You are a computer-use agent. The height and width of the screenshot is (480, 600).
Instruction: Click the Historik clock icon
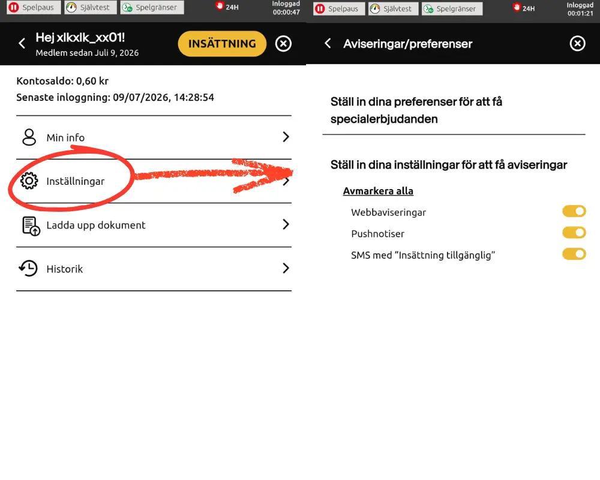point(28,268)
